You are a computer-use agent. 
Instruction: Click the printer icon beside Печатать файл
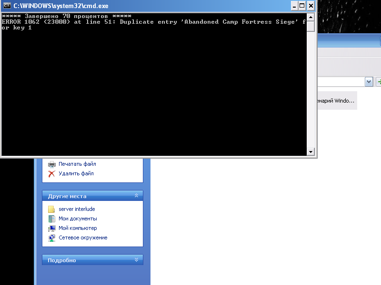pos(52,164)
